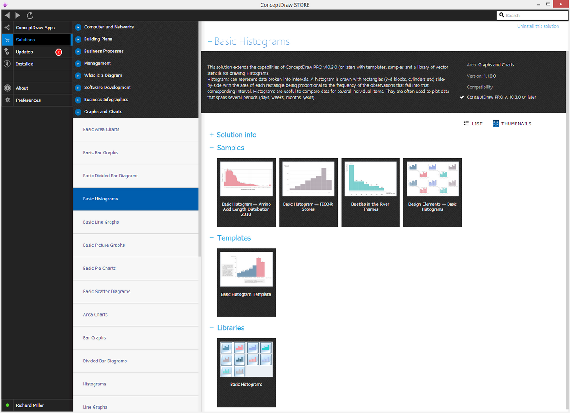The height and width of the screenshot is (413, 570).
Task: Expand Computer and Networks category
Action: [x=78, y=27]
